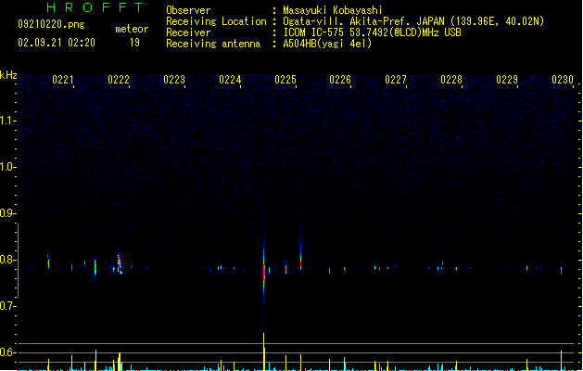Viewport: 583px width, 371px height.
Task: Click the 0230 time marker
Action: tap(563, 80)
